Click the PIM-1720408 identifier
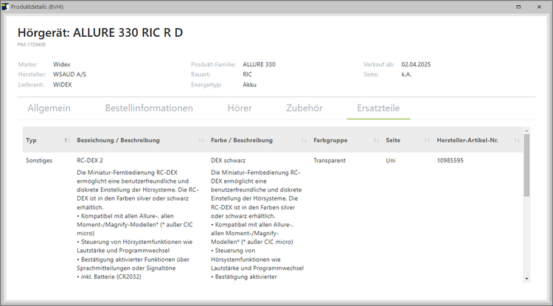The image size is (553, 306). pos(32,45)
